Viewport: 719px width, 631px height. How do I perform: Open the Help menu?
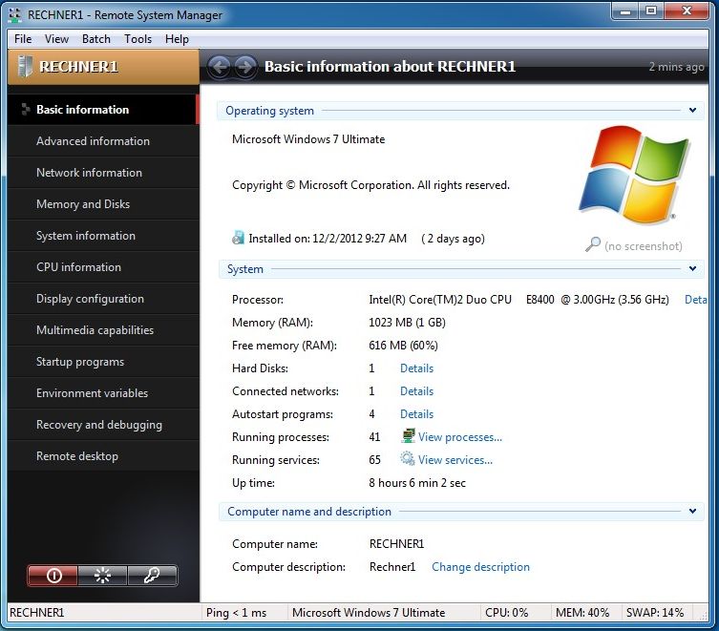tap(177, 39)
